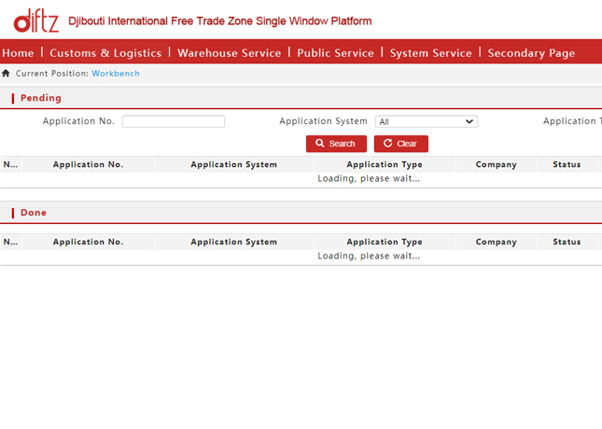
Task: Select the Warehouse Service menu item
Action: [229, 53]
